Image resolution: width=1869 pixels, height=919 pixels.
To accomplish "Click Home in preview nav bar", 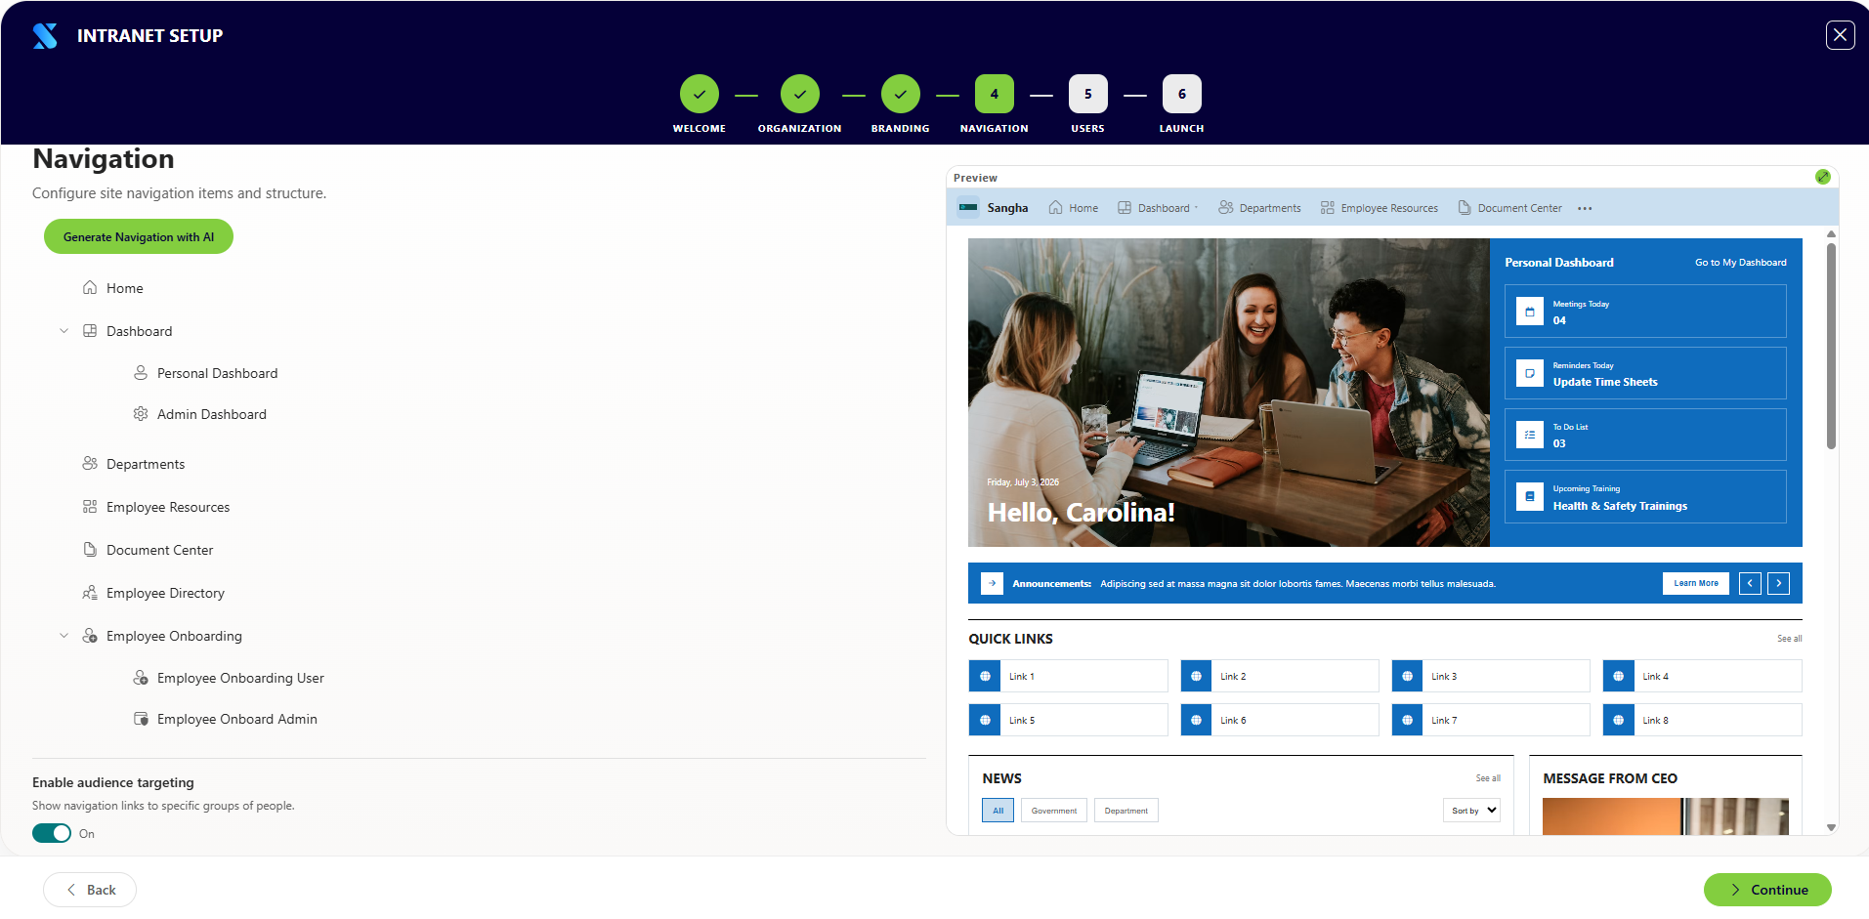I will click(x=1073, y=208).
